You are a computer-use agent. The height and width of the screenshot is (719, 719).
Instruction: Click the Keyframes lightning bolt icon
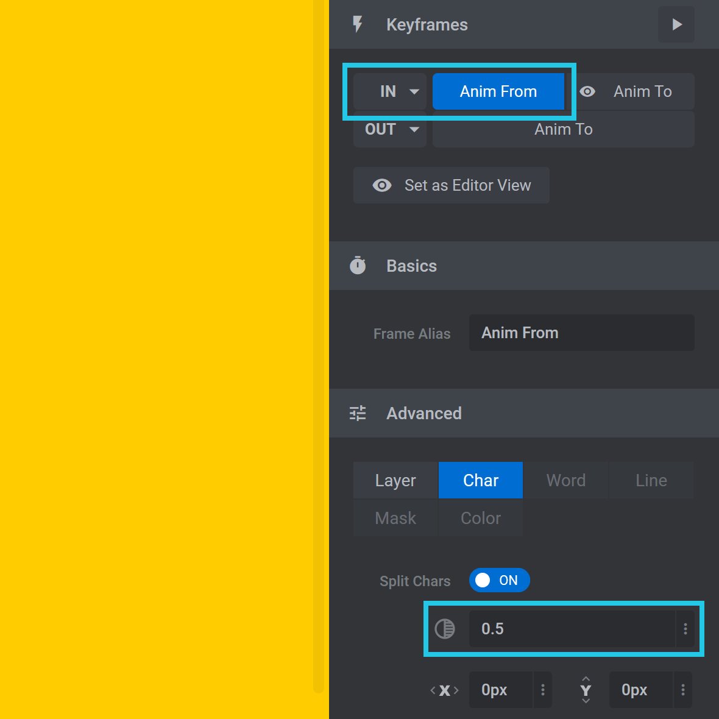pos(358,24)
